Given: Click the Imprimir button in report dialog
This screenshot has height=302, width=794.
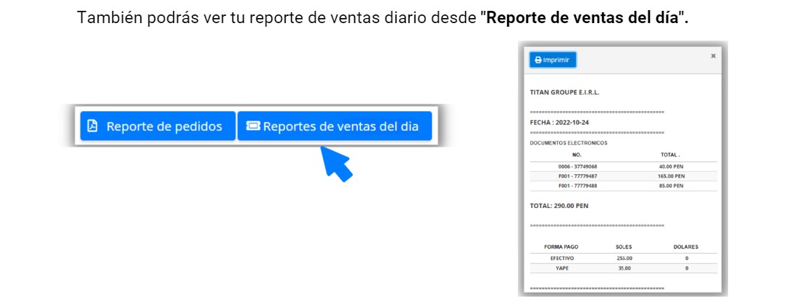Looking at the screenshot, I should coord(553,60).
